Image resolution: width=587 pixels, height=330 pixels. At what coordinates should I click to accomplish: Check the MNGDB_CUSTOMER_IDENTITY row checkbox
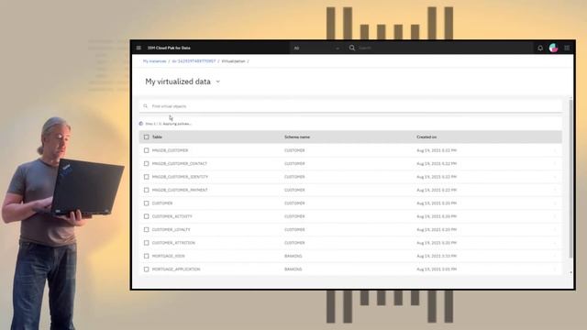147,177
